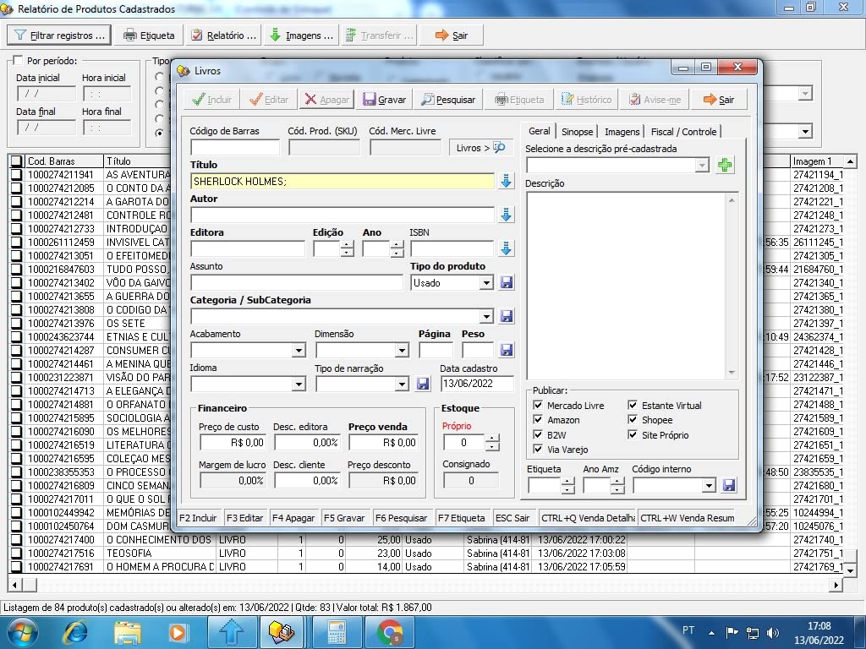
Task: Click the Etiqueta number spinner up arrow
Action: (x=567, y=481)
